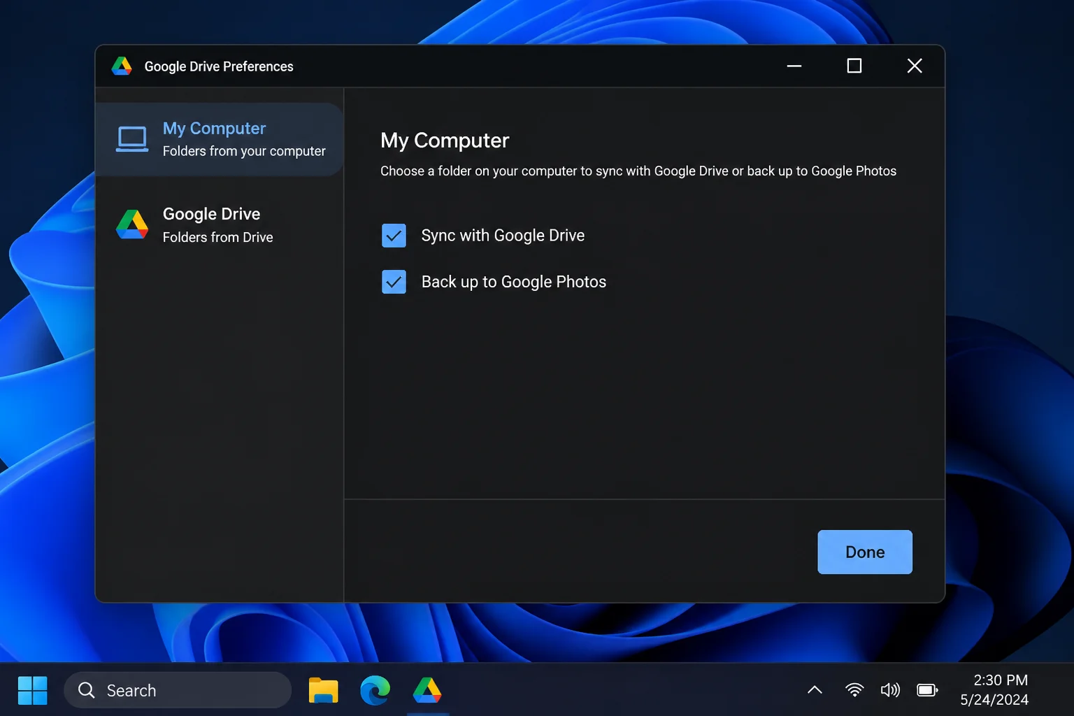Close the Google Drive Preferences window
Viewport: 1074px width, 716px height.
[915, 66]
